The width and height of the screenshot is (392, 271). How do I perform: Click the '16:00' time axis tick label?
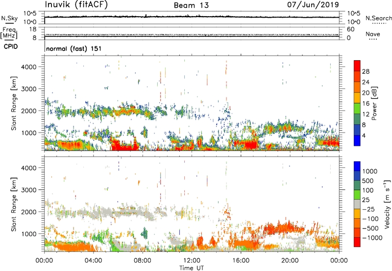241,261
